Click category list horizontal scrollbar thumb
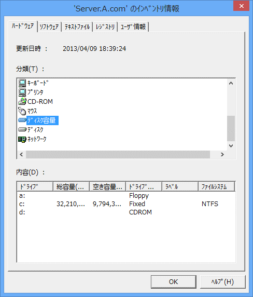Screen dimensions: 253x297 118,154
